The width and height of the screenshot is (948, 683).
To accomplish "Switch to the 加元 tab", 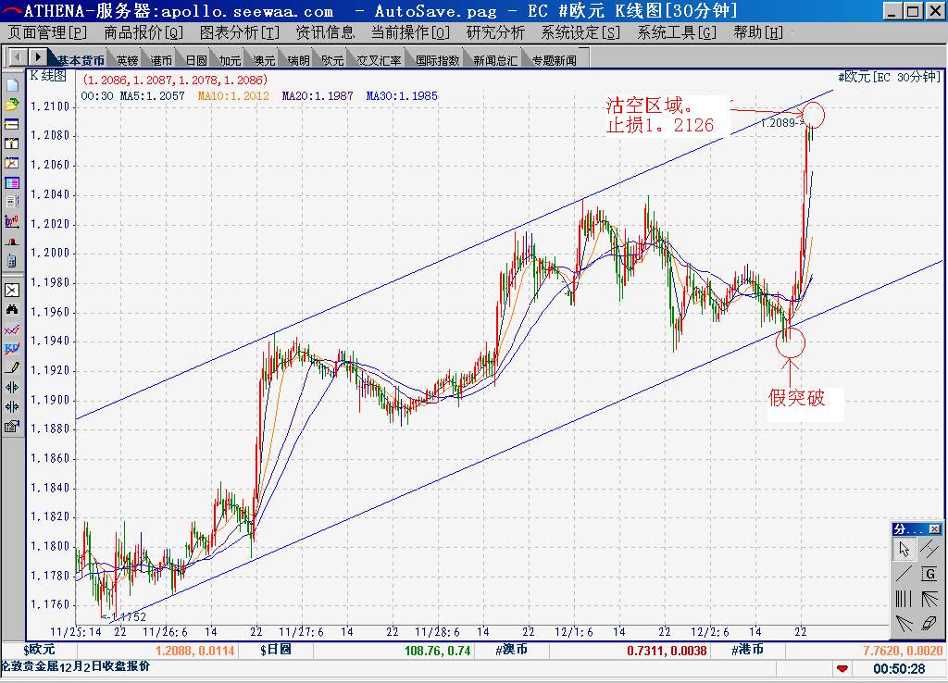I will pyautogui.click(x=230, y=60).
